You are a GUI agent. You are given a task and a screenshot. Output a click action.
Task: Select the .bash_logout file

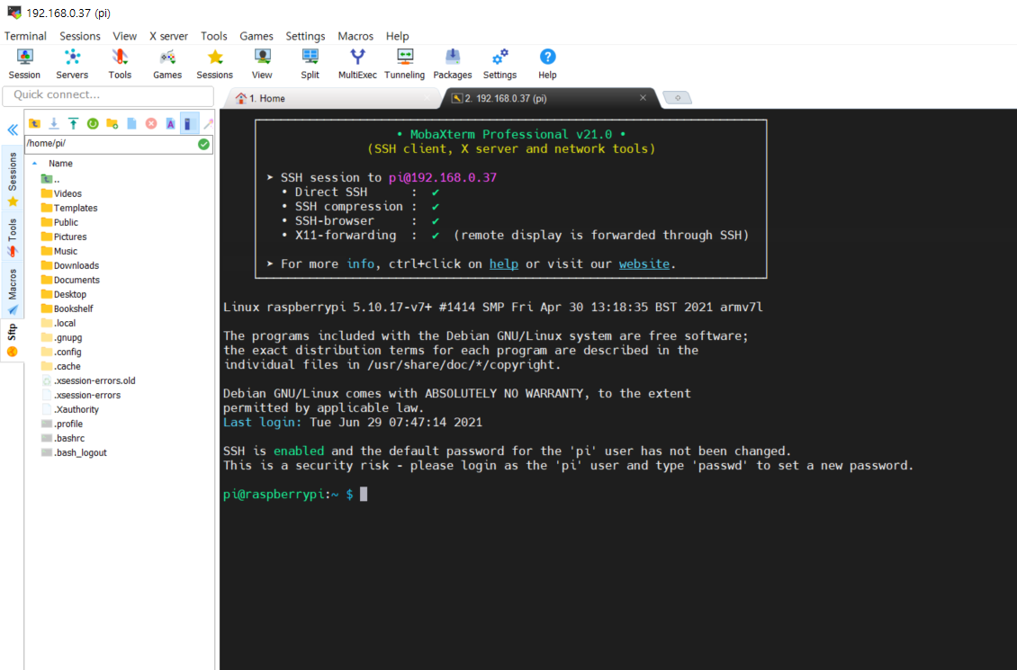[74, 452]
